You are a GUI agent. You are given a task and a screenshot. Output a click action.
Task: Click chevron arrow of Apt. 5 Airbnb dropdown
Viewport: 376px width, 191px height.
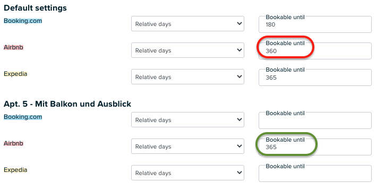(239, 146)
